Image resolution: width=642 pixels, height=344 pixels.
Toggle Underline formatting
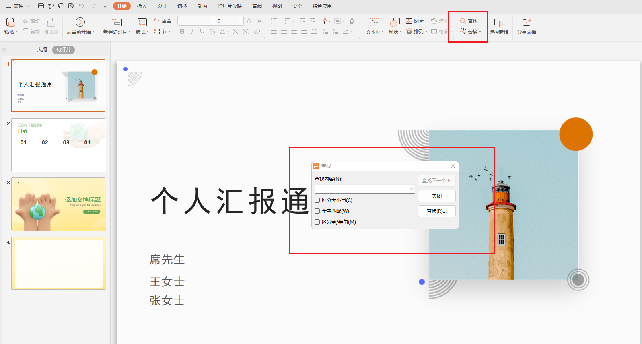pyautogui.click(x=202, y=31)
